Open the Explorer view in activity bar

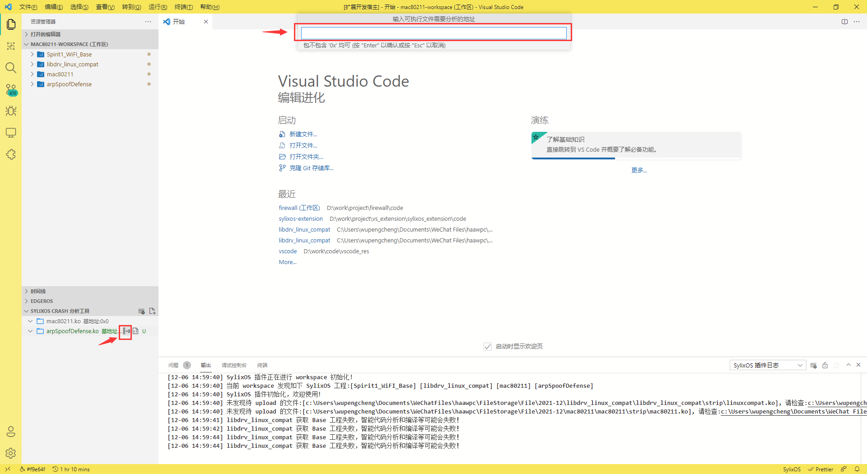(11, 24)
